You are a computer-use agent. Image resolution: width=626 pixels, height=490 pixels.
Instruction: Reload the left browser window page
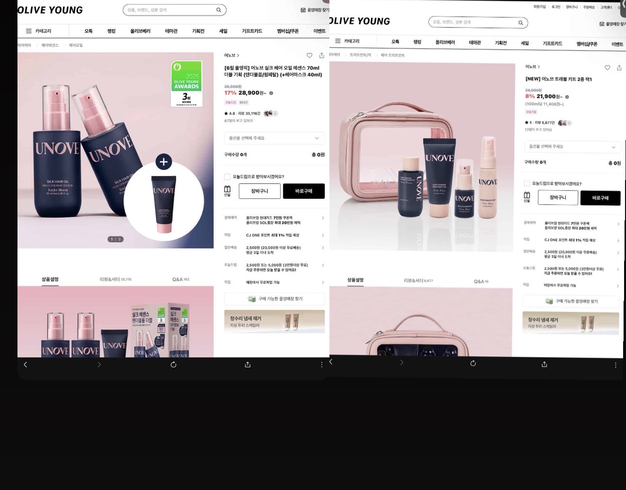(x=173, y=364)
